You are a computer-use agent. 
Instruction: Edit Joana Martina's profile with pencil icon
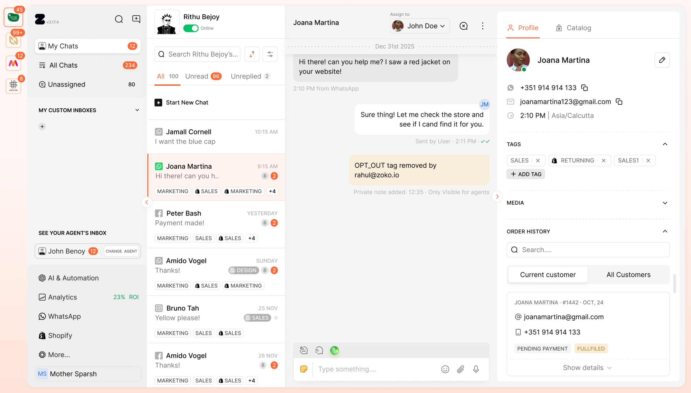coord(662,60)
